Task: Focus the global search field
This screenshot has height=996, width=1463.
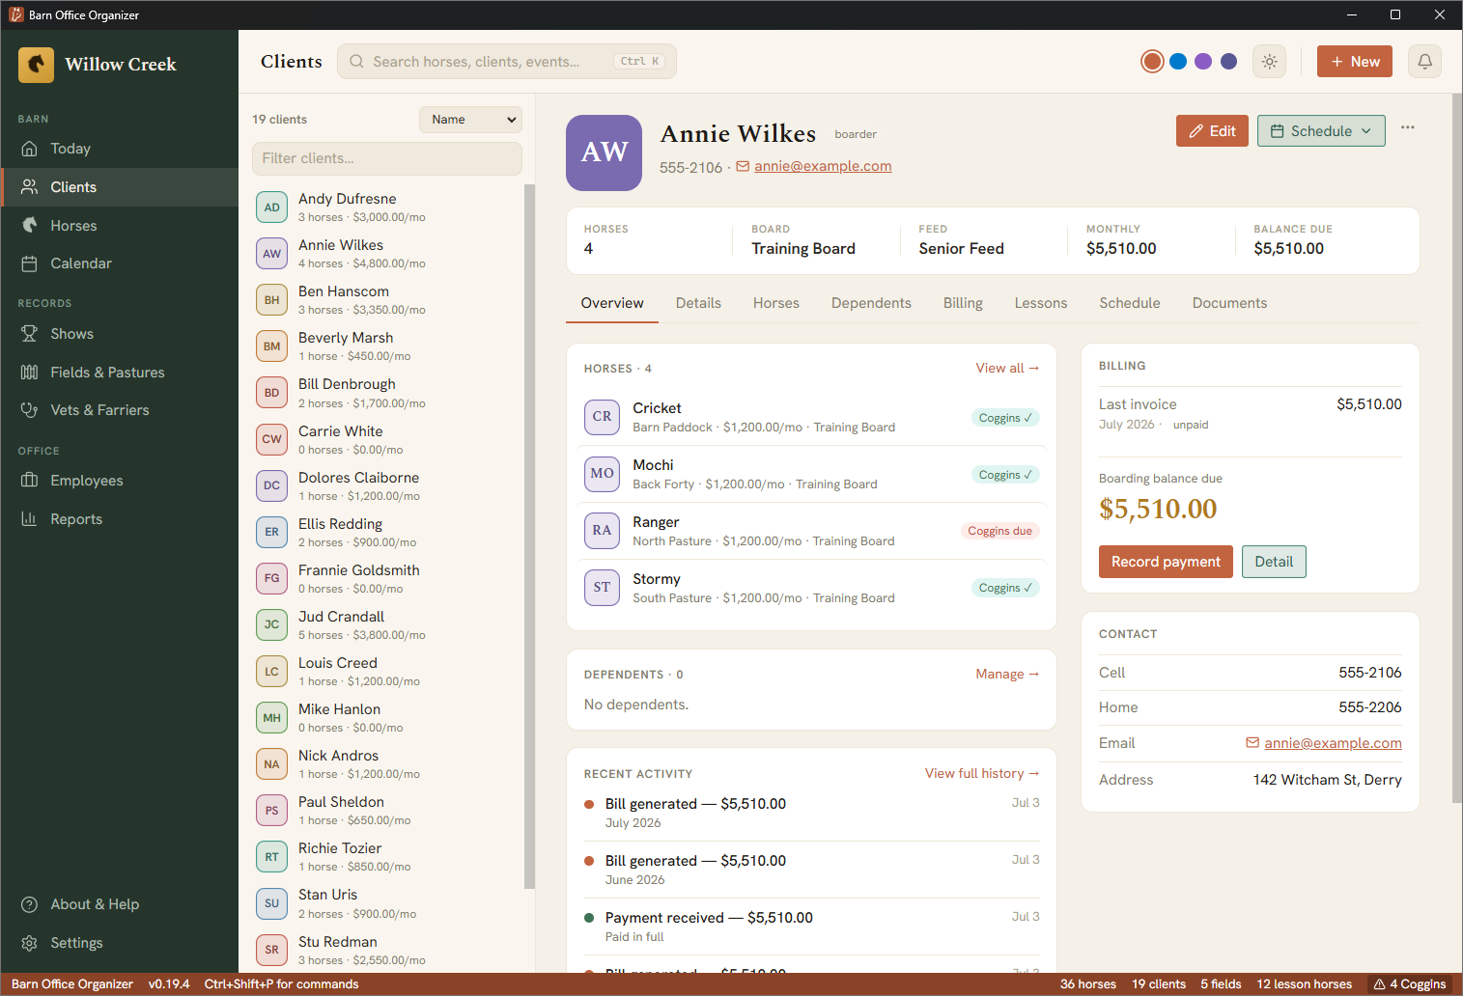Action: pyautogui.click(x=506, y=62)
